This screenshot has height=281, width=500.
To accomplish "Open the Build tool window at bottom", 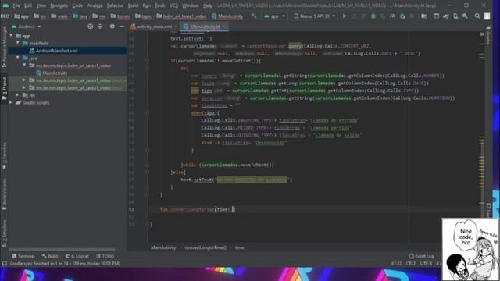I will 50,256.
